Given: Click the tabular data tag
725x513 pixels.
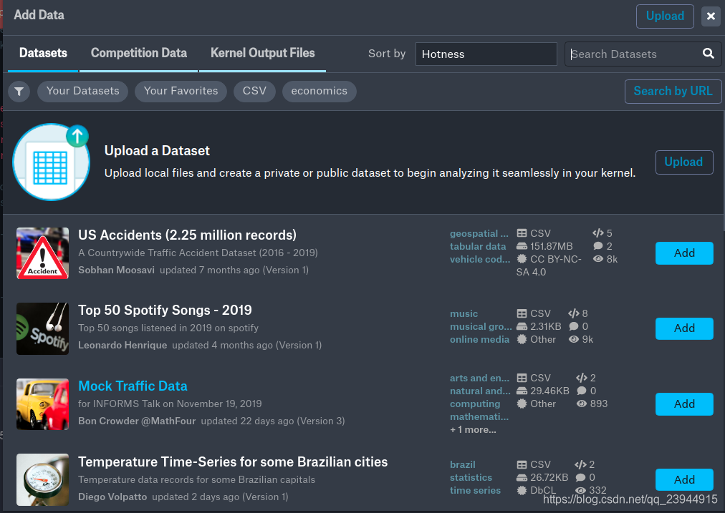Looking at the screenshot, I should pos(478,247).
